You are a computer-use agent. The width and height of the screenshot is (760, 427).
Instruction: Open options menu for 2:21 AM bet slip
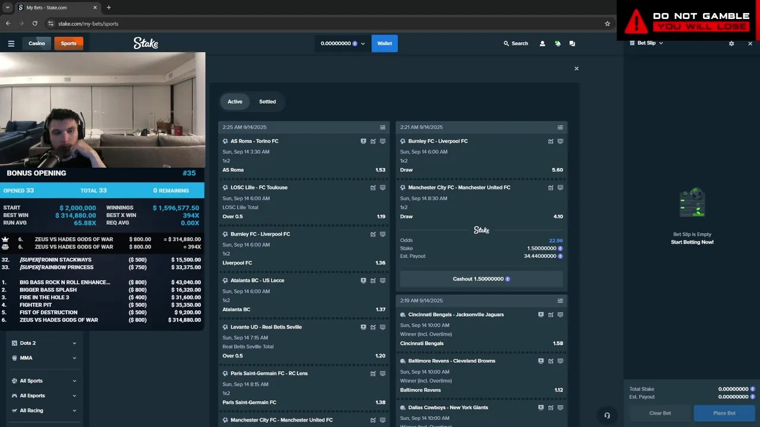click(560, 128)
